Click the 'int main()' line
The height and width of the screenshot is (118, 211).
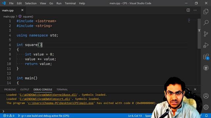pyautogui.click(x=27, y=78)
